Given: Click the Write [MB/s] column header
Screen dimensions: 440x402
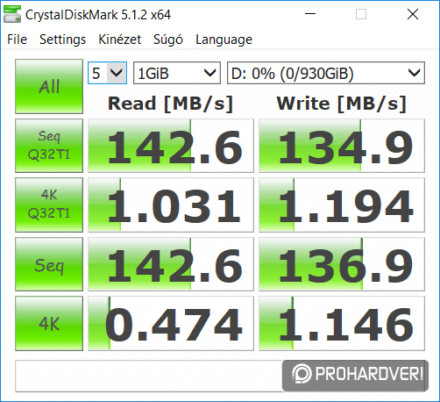Looking at the screenshot, I should point(342,104).
